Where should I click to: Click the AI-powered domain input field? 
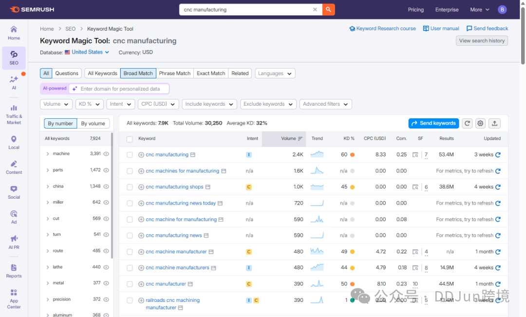point(119,89)
